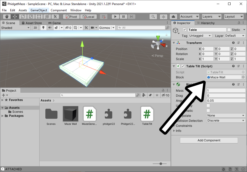Select the TableTilt script asset
Viewport: 247px width, 172px height.
pyautogui.click(x=147, y=116)
